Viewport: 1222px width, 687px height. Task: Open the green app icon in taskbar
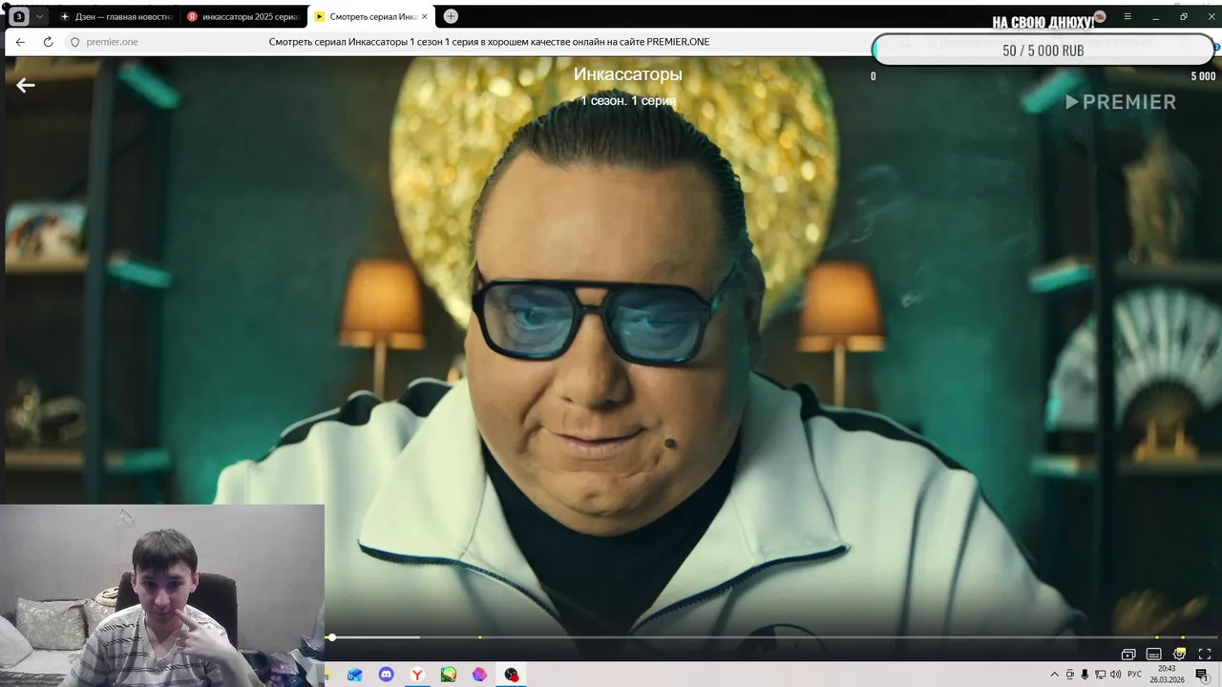click(449, 675)
